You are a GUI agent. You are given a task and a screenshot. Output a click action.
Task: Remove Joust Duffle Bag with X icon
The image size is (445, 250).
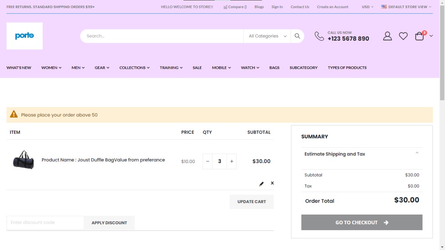tap(272, 183)
